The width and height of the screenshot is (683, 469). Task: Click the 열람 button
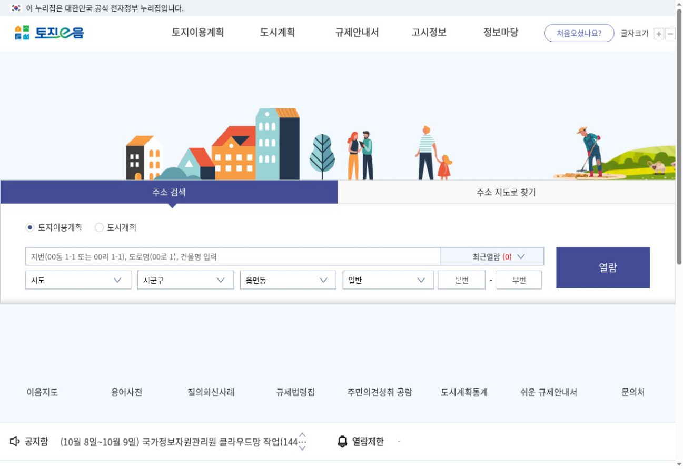tap(603, 267)
